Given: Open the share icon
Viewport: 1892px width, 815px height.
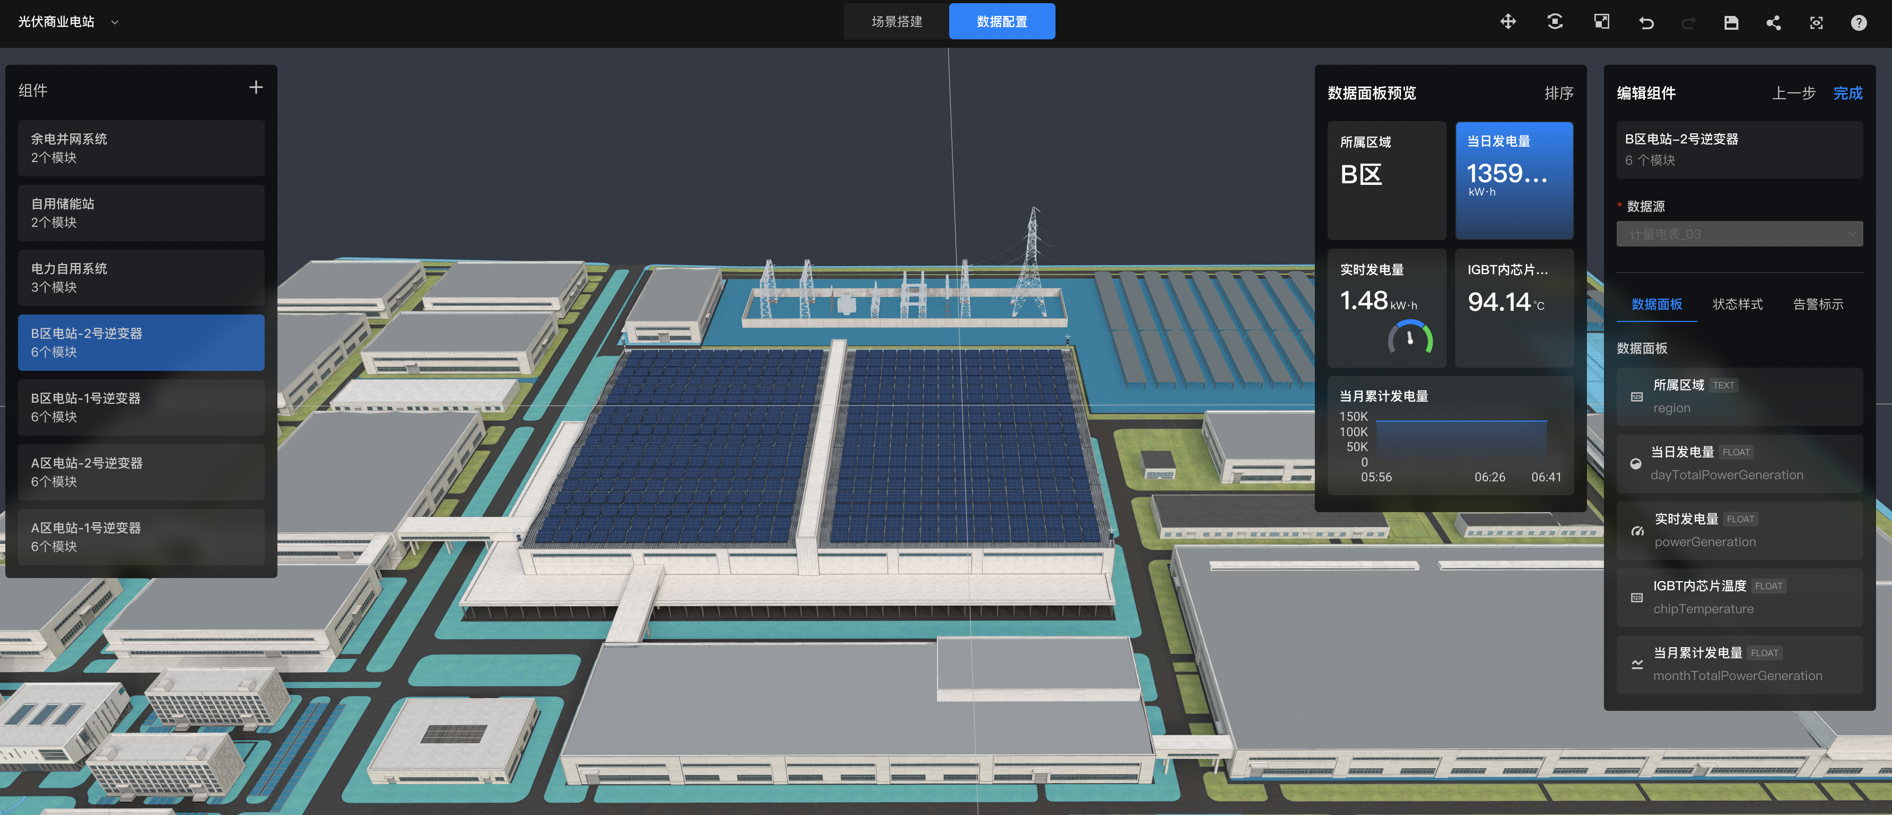Looking at the screenshot, I should click(1774, 23).
